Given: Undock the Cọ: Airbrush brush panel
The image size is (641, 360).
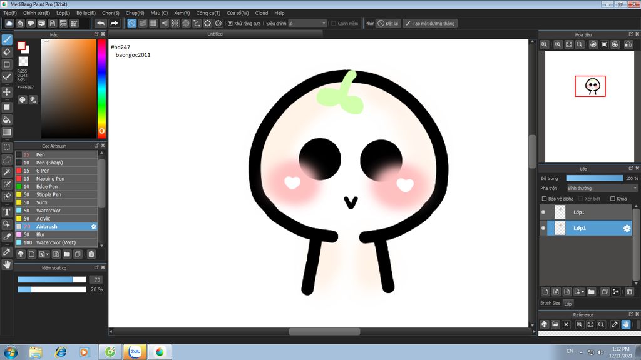Looking at the screenshot, I should tap(96, 145).
